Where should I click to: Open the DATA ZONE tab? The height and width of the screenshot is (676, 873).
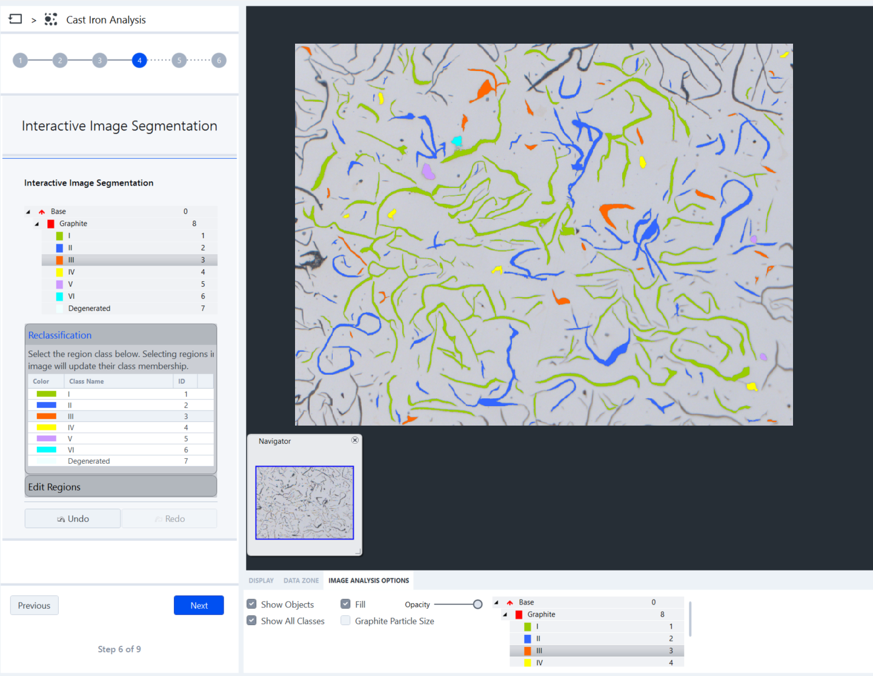click(x=301, y=580)
